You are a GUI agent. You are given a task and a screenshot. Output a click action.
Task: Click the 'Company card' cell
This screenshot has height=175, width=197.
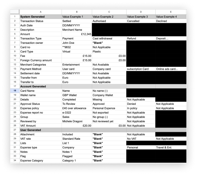click(109, 69)
